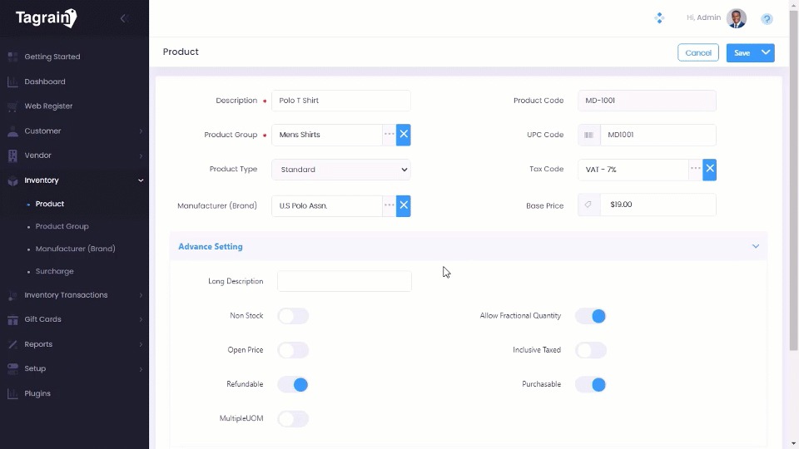Disable the Refundable toggle
The width and height of the screenshot is (799, 449).
tap(293, 384)
